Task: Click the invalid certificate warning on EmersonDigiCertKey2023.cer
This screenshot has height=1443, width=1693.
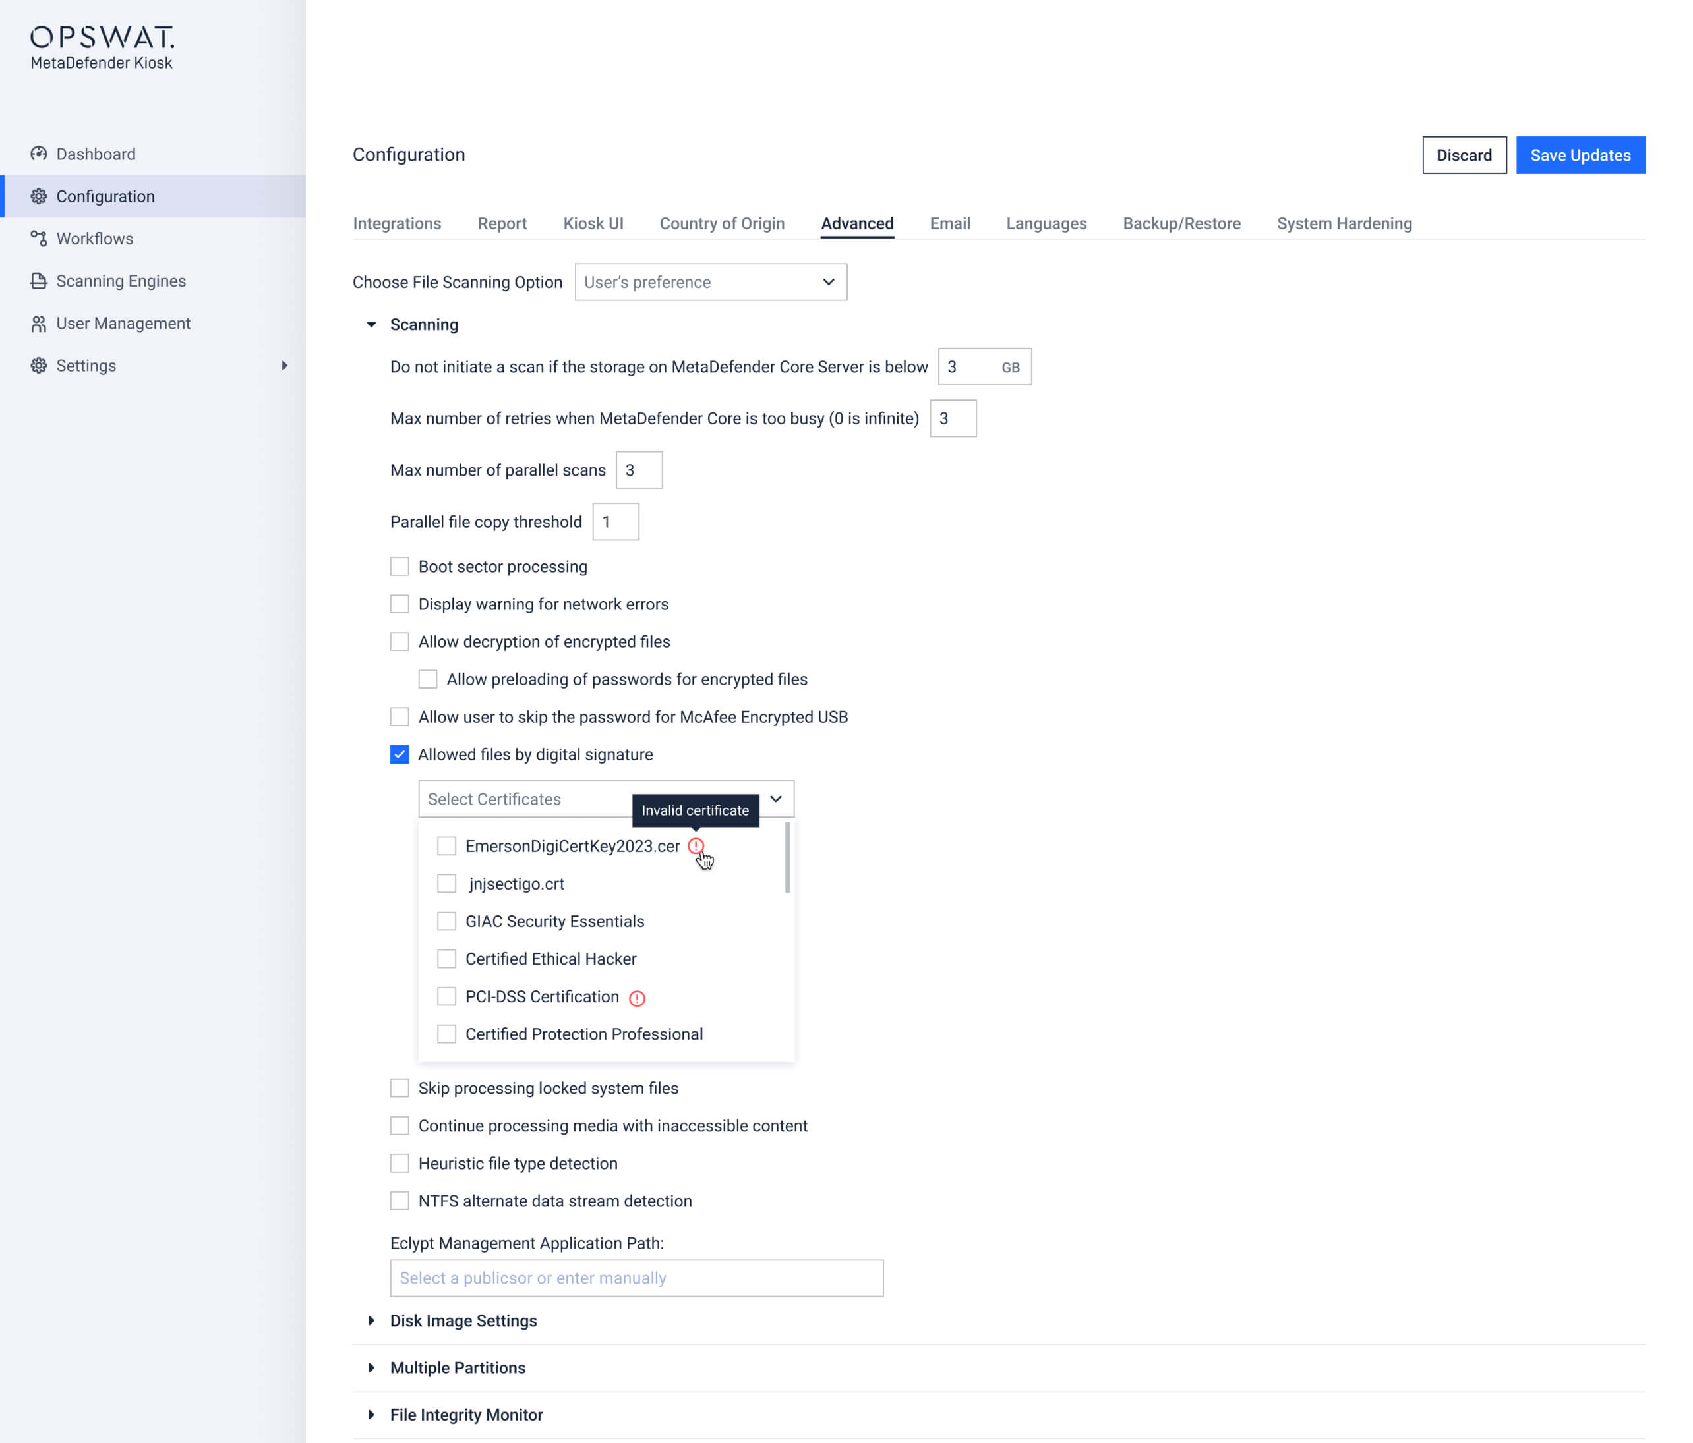Action: click(x=696, y=847)
